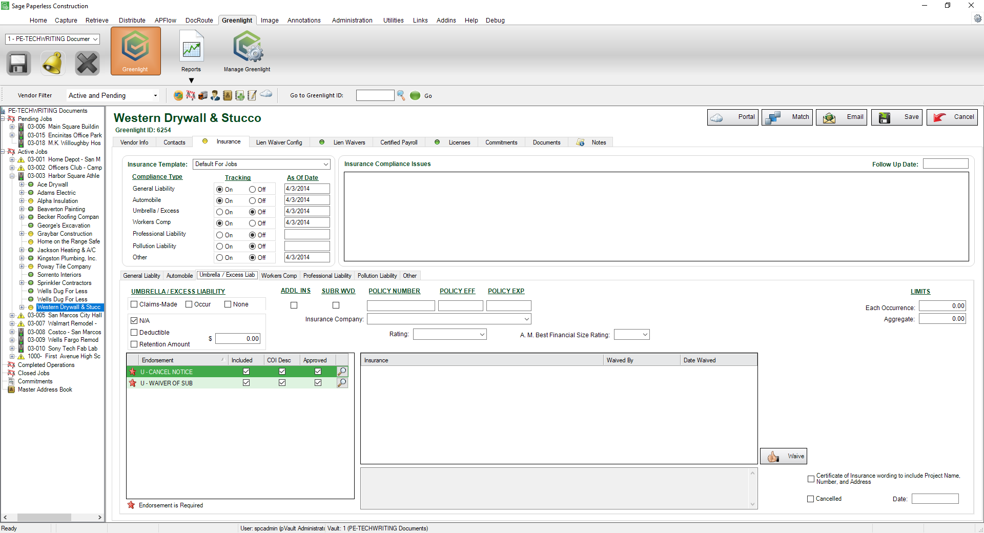The height and width of the screenshot is (533, 984).
Task: Click the Compliance Type column link
Action: point(157,177)
